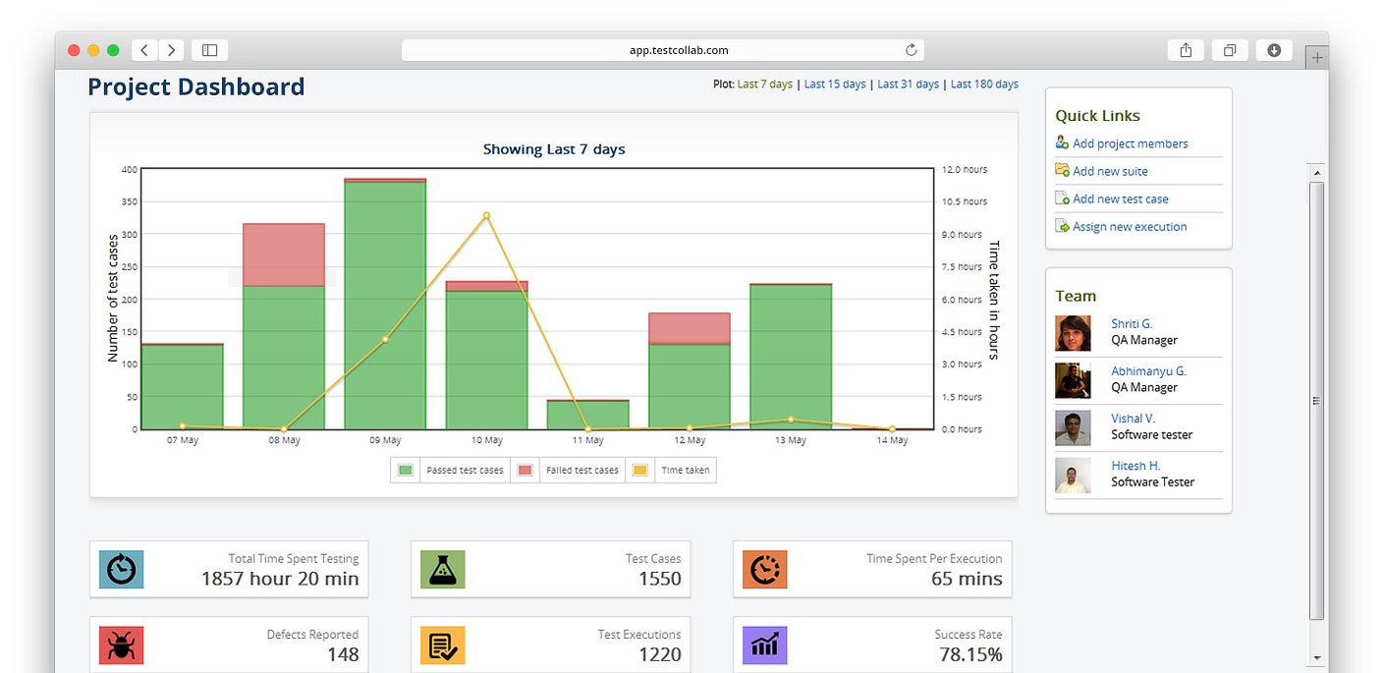Click the app.testcollab.com address bar

[663, 50]
